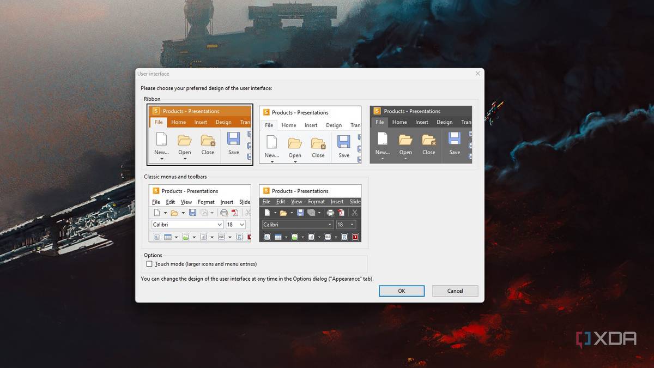Click Open folder icon in white ribbon preview

point(295,143)
